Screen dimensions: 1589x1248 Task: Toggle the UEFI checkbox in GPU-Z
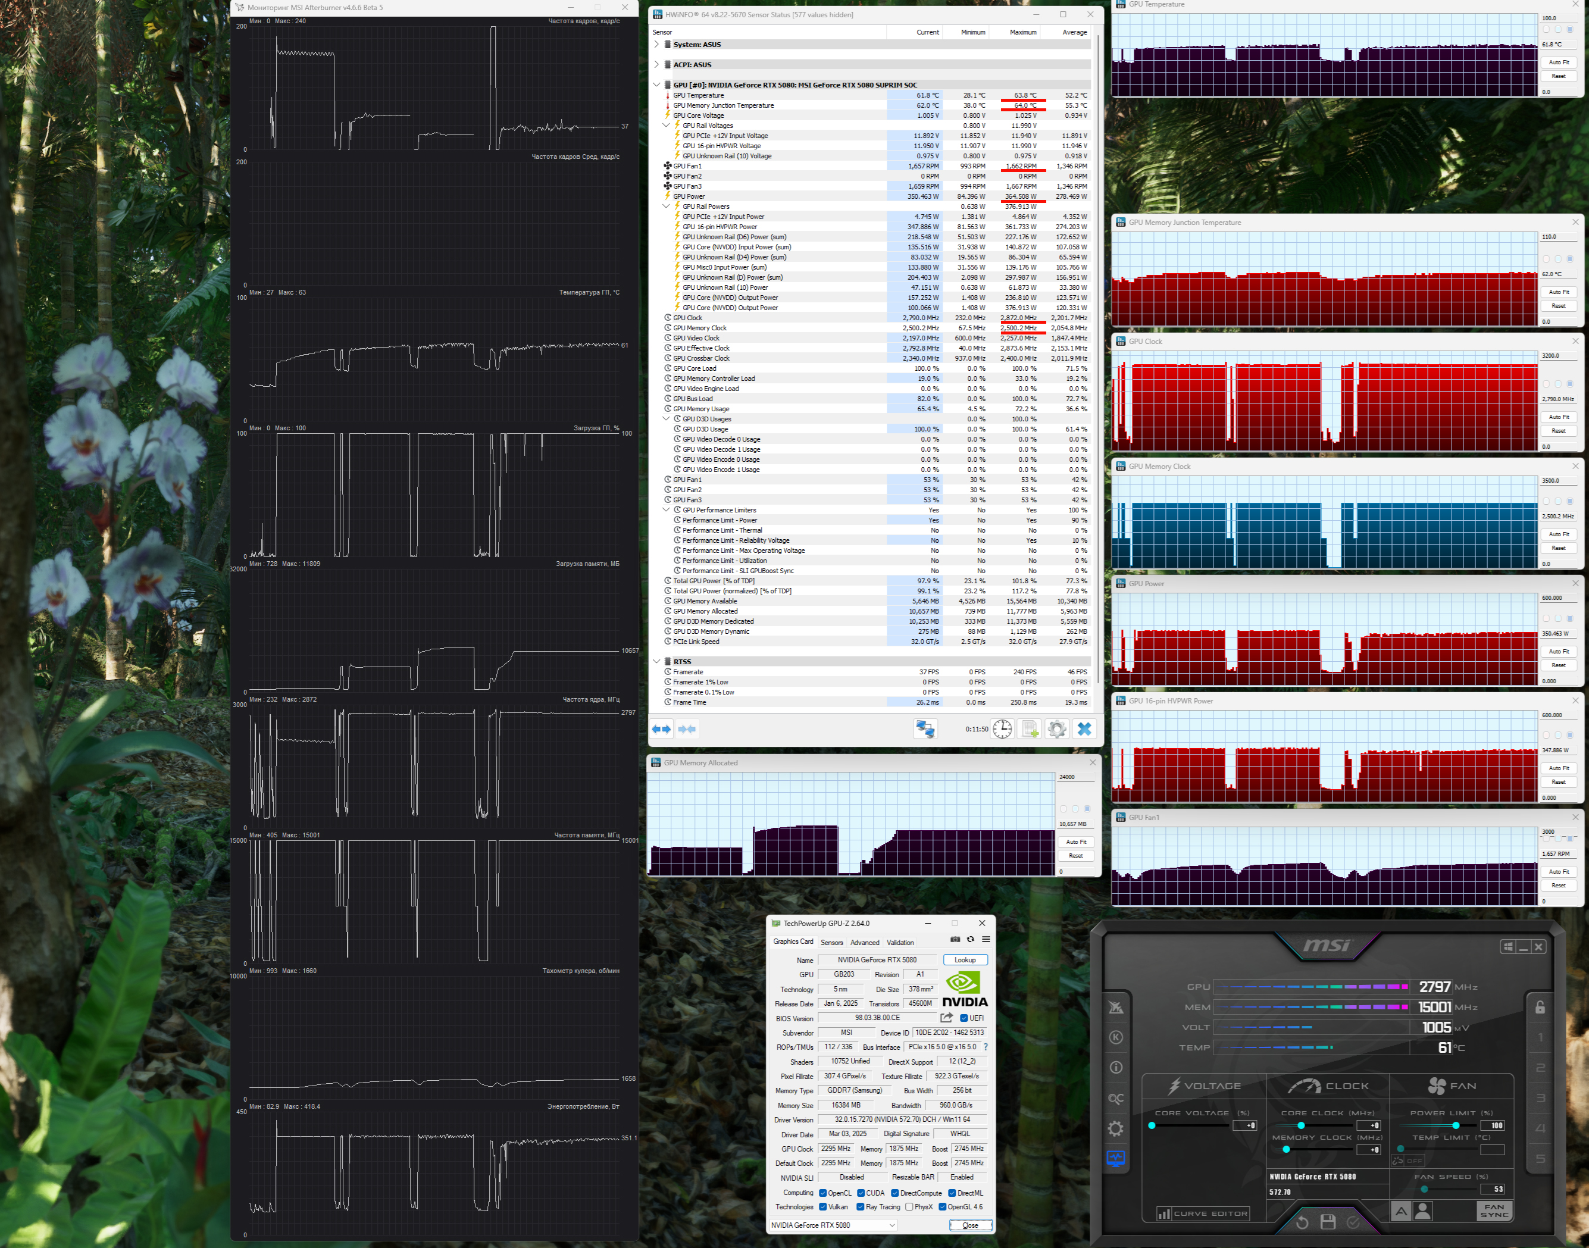(x=964, y=1018)
